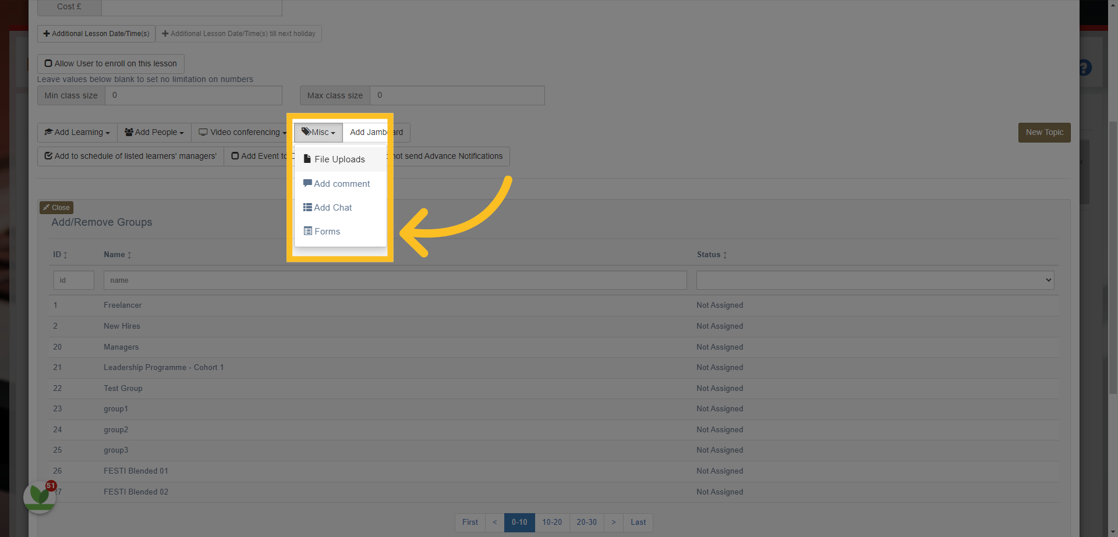This screenshot has width=1118, height=537.
Task: Go to next page with > button
Action: (614, 522)
